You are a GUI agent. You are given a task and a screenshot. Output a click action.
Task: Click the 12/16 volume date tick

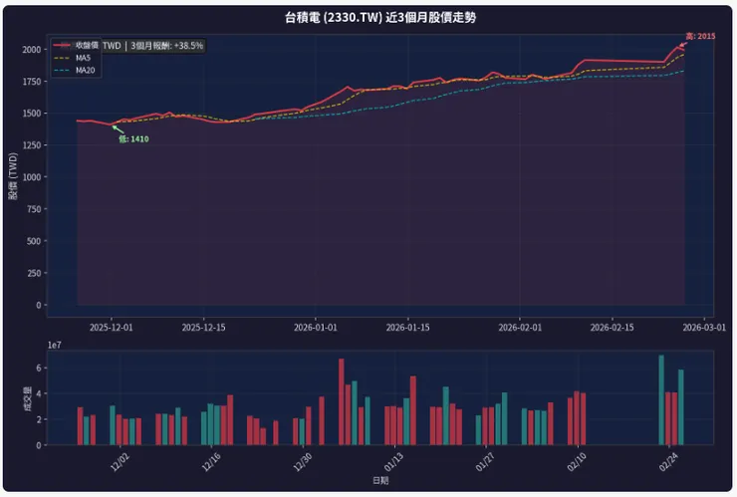[211, 463]
